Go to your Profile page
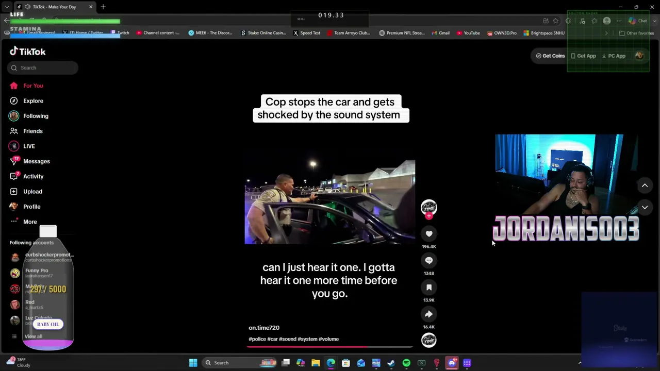The width and height of the screenshot is (660, 371). pyautogui.click(x=24, y=207)
